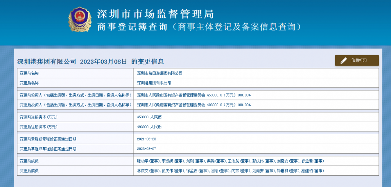Click the 453000 人民币 value
The image size is (391, 187).
(x=149, y=117)
